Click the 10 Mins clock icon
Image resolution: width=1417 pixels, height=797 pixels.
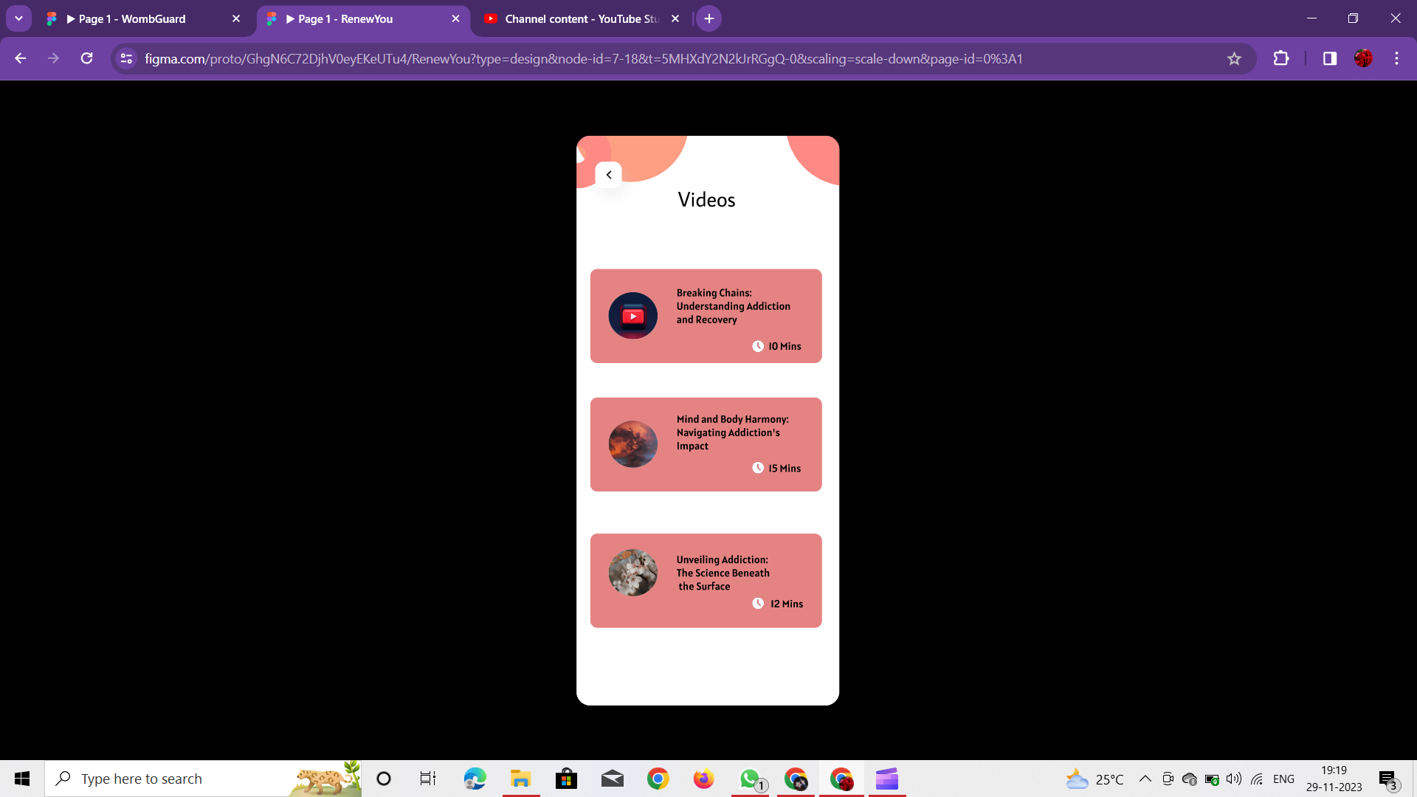[x=758, y=346]
